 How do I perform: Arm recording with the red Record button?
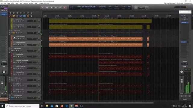(65, 7)
